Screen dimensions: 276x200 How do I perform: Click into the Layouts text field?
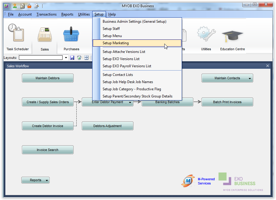pyautogui.click(x=41, y=58)
